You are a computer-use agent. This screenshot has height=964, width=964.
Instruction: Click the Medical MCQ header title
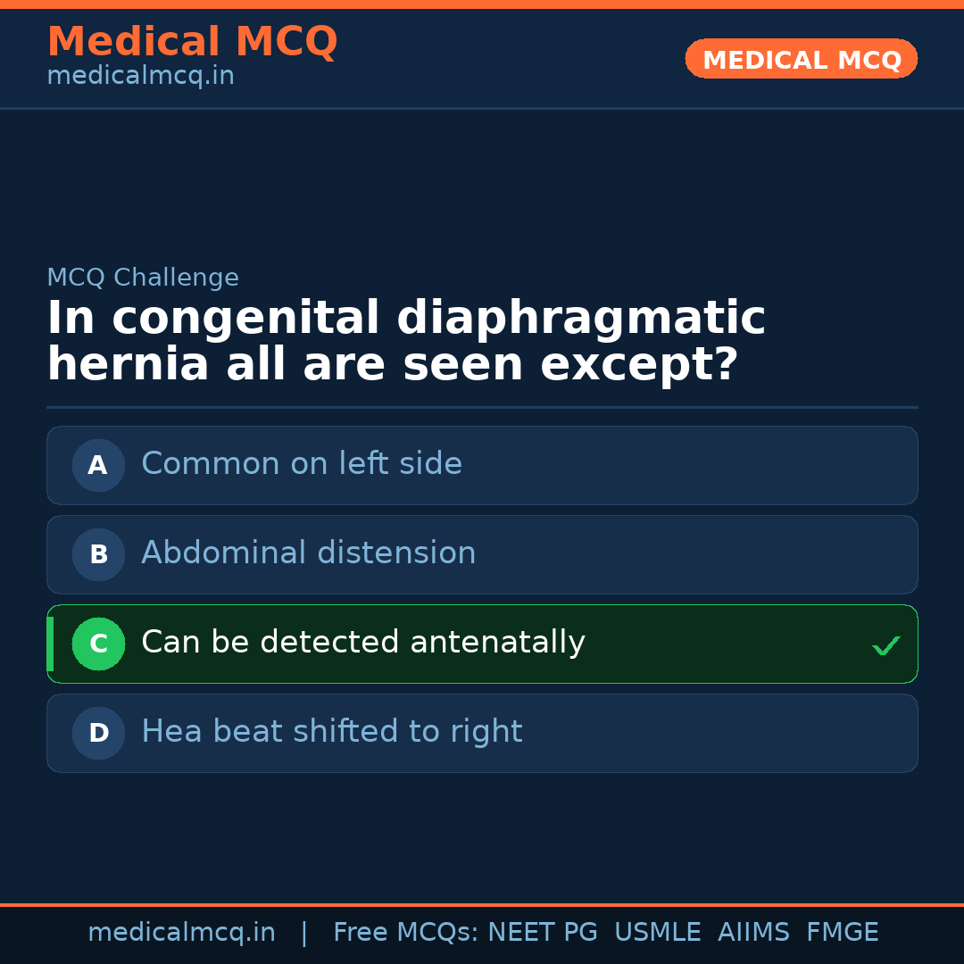(x=192, y=42)
